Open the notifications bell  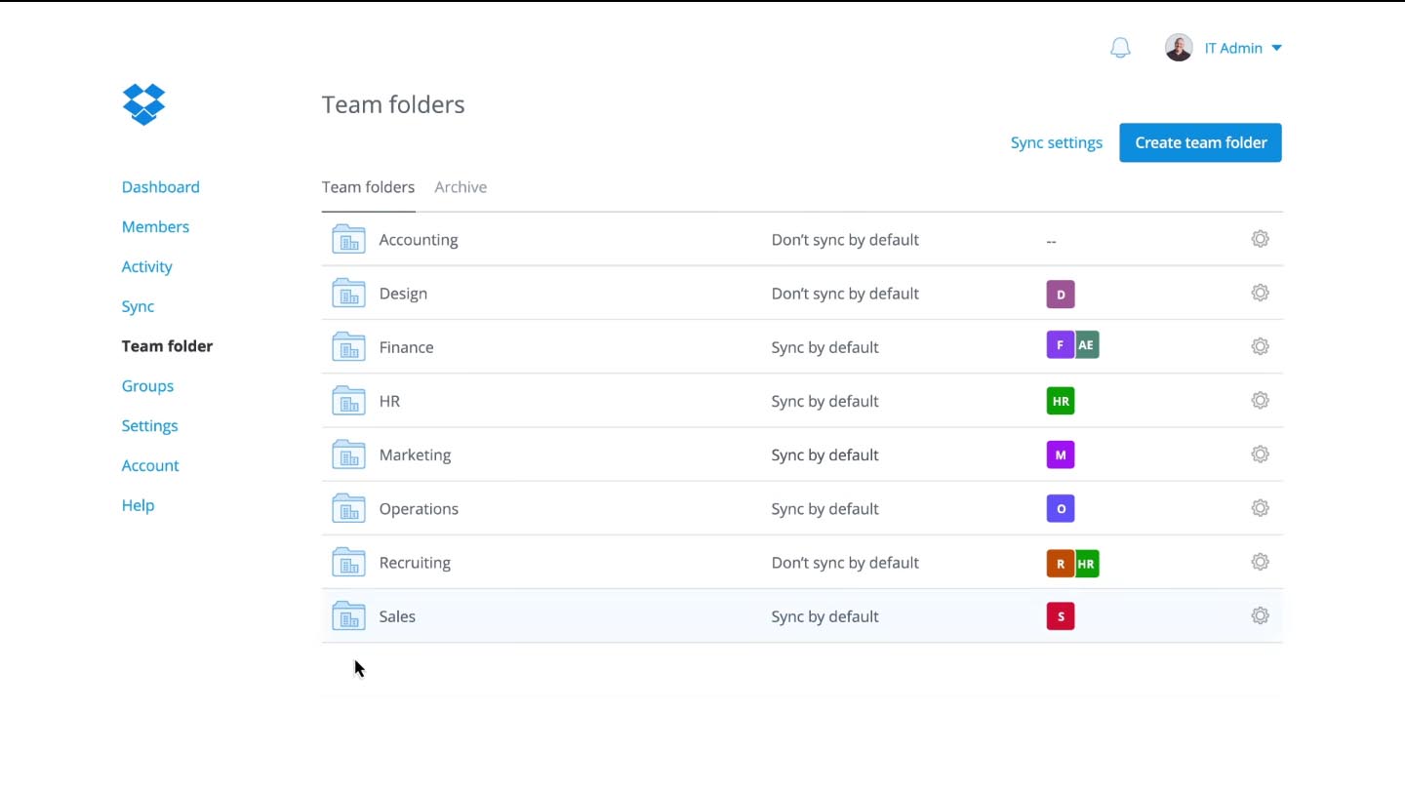[x=1120, y=48]
